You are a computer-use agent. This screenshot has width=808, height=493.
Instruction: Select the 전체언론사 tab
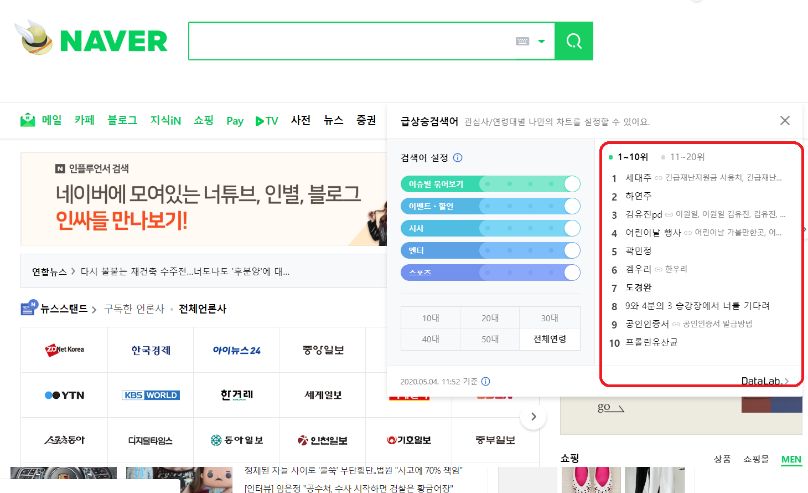203,309
